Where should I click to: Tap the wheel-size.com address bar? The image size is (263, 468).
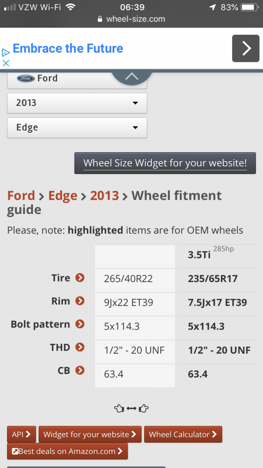point(131,19)
